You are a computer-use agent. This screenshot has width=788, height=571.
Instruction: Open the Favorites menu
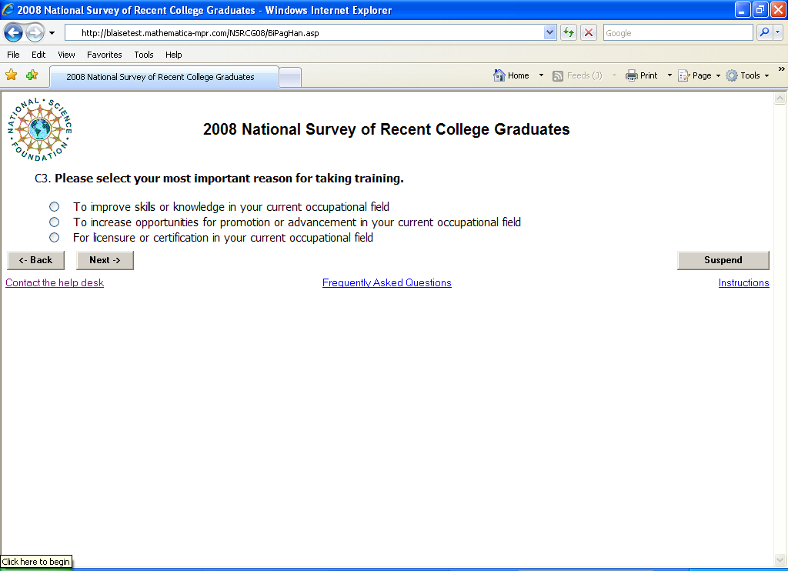(x=105, y=55)
